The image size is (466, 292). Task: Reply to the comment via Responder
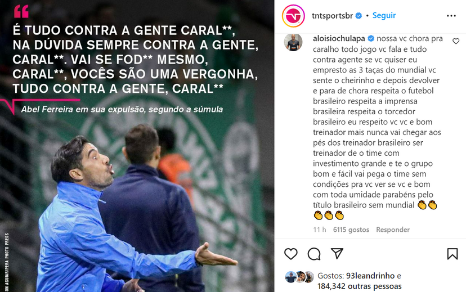click(x=393, y=230)
